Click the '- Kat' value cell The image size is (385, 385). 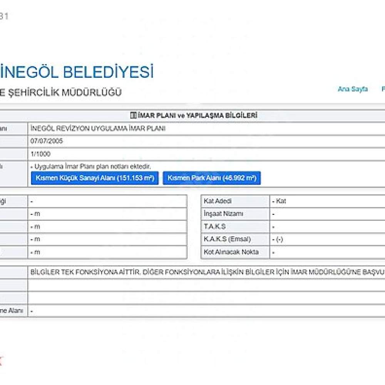(327, 201)
